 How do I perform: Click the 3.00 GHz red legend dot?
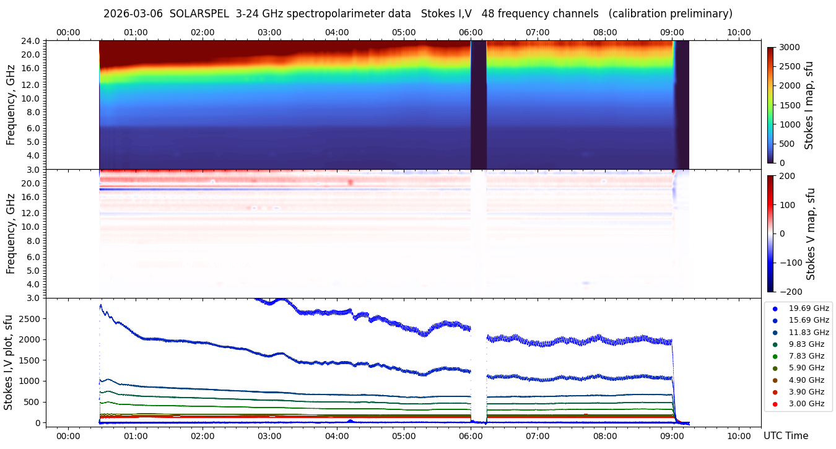click(775, 404)
